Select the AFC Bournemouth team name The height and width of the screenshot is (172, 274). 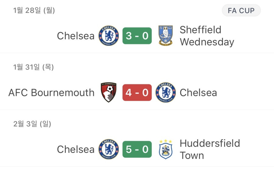[51, 93]
